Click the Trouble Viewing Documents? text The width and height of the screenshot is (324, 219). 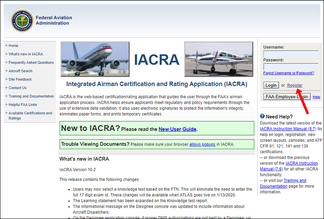[x=95, y=144]
